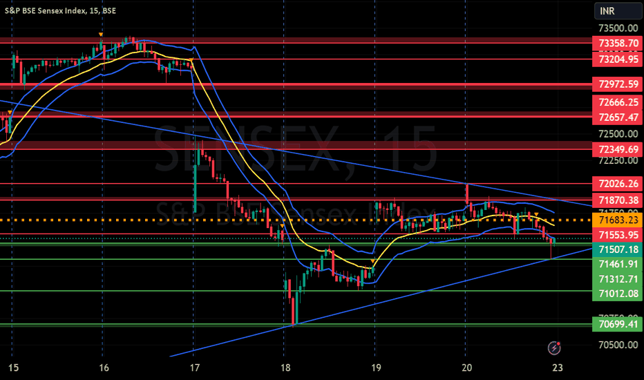Click date label 16 on time axis
The height and width of the screenshot is (380, 644).
pos(104,368)
